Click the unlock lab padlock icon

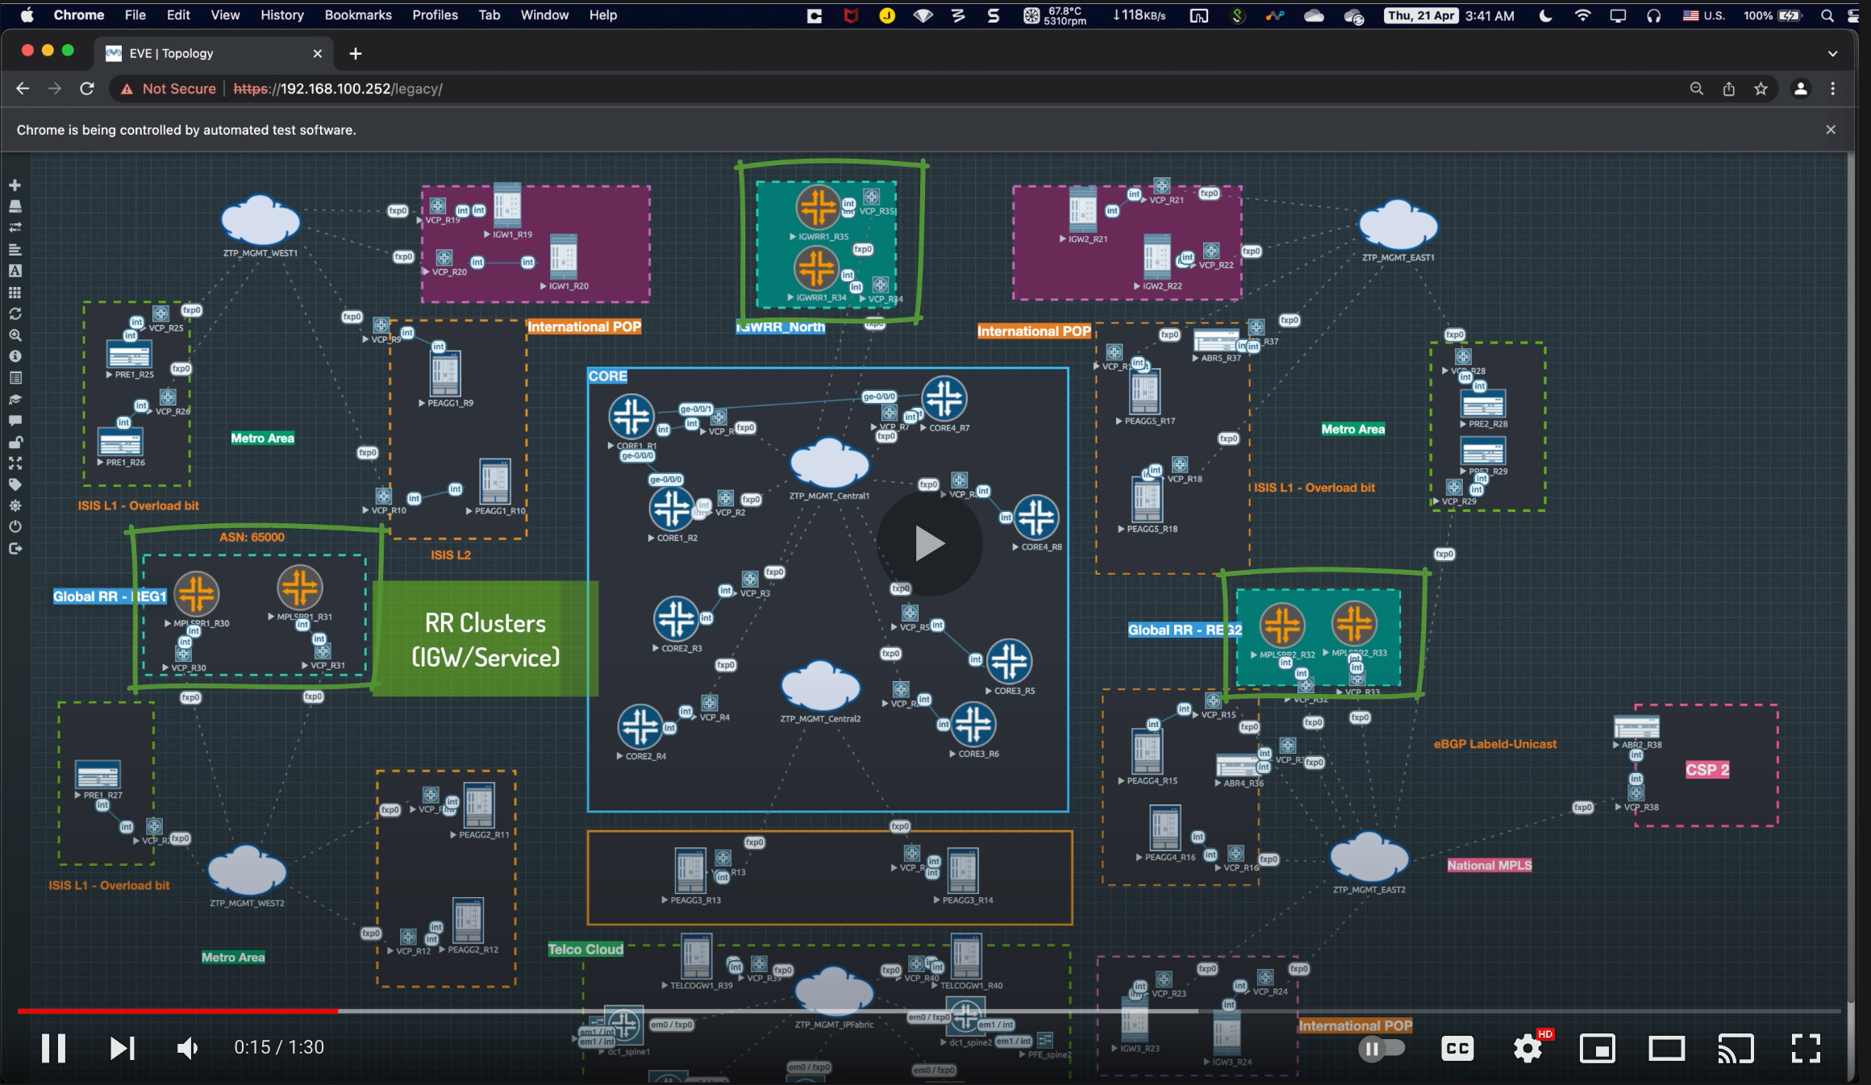click(x=15, y=442)
